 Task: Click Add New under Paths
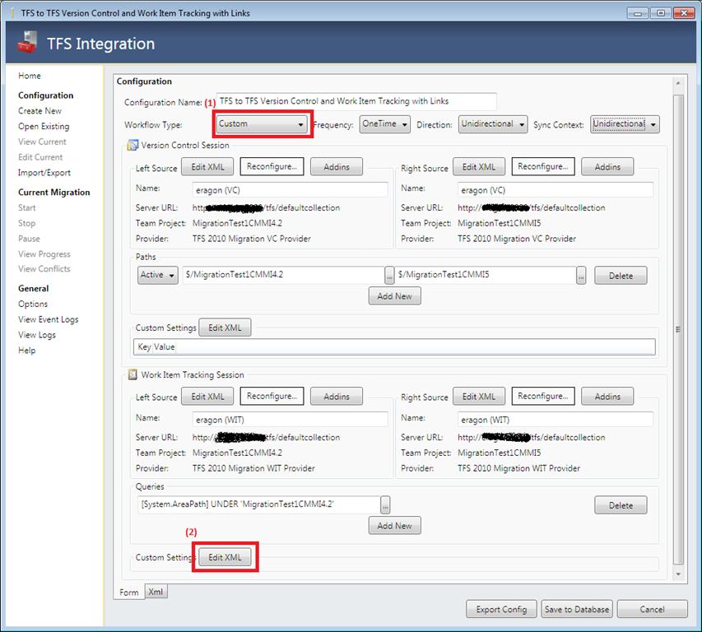pyautogui.click(x=394, y=296)
